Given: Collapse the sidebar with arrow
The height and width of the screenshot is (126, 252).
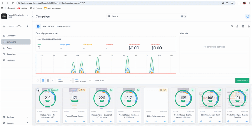Looking at the screenshot, I should [x=32, y=16].
